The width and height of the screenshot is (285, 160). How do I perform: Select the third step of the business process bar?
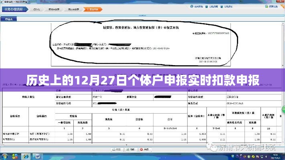click(73, 9)
